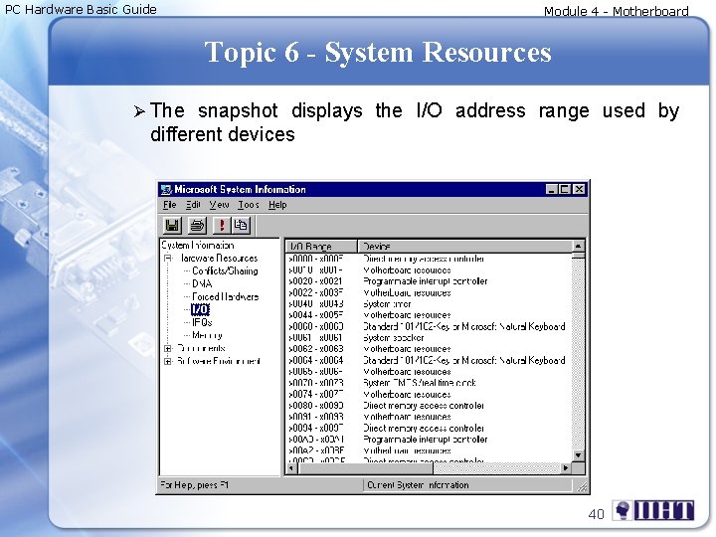Click the Save toolbar icon
Image resolution: width=716 pixels, height=537 pixels.
point(172,225)
